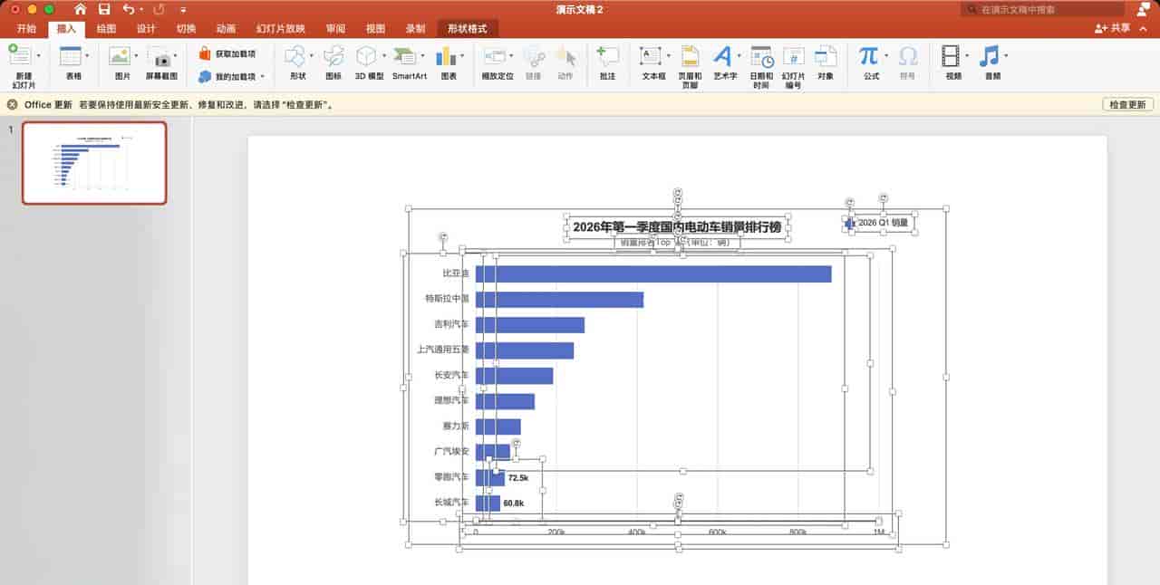Image resolution: width=1160 pixels, height=585 pixels.
Task: Click the Screenshot (屏幕截图) camera icon
Action: coord(161,57)
